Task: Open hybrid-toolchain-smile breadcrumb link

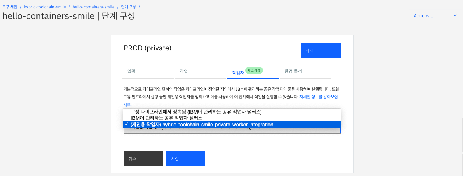Action: [45, 7]
